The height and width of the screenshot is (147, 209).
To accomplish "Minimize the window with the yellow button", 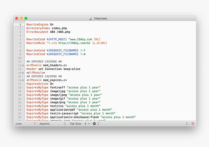I will click(21, 18).
